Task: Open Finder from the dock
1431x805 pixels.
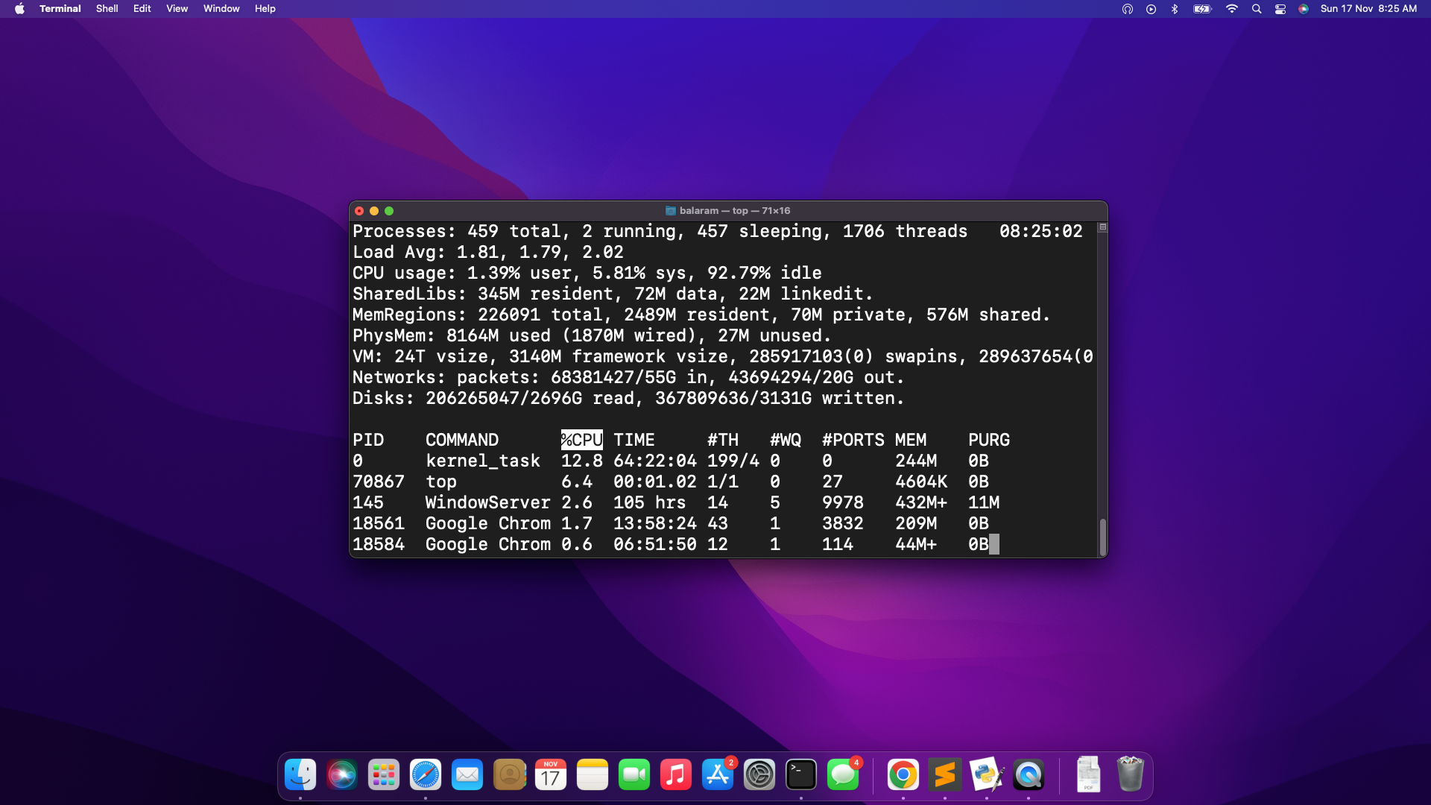Action: click(x=300, y=775)
